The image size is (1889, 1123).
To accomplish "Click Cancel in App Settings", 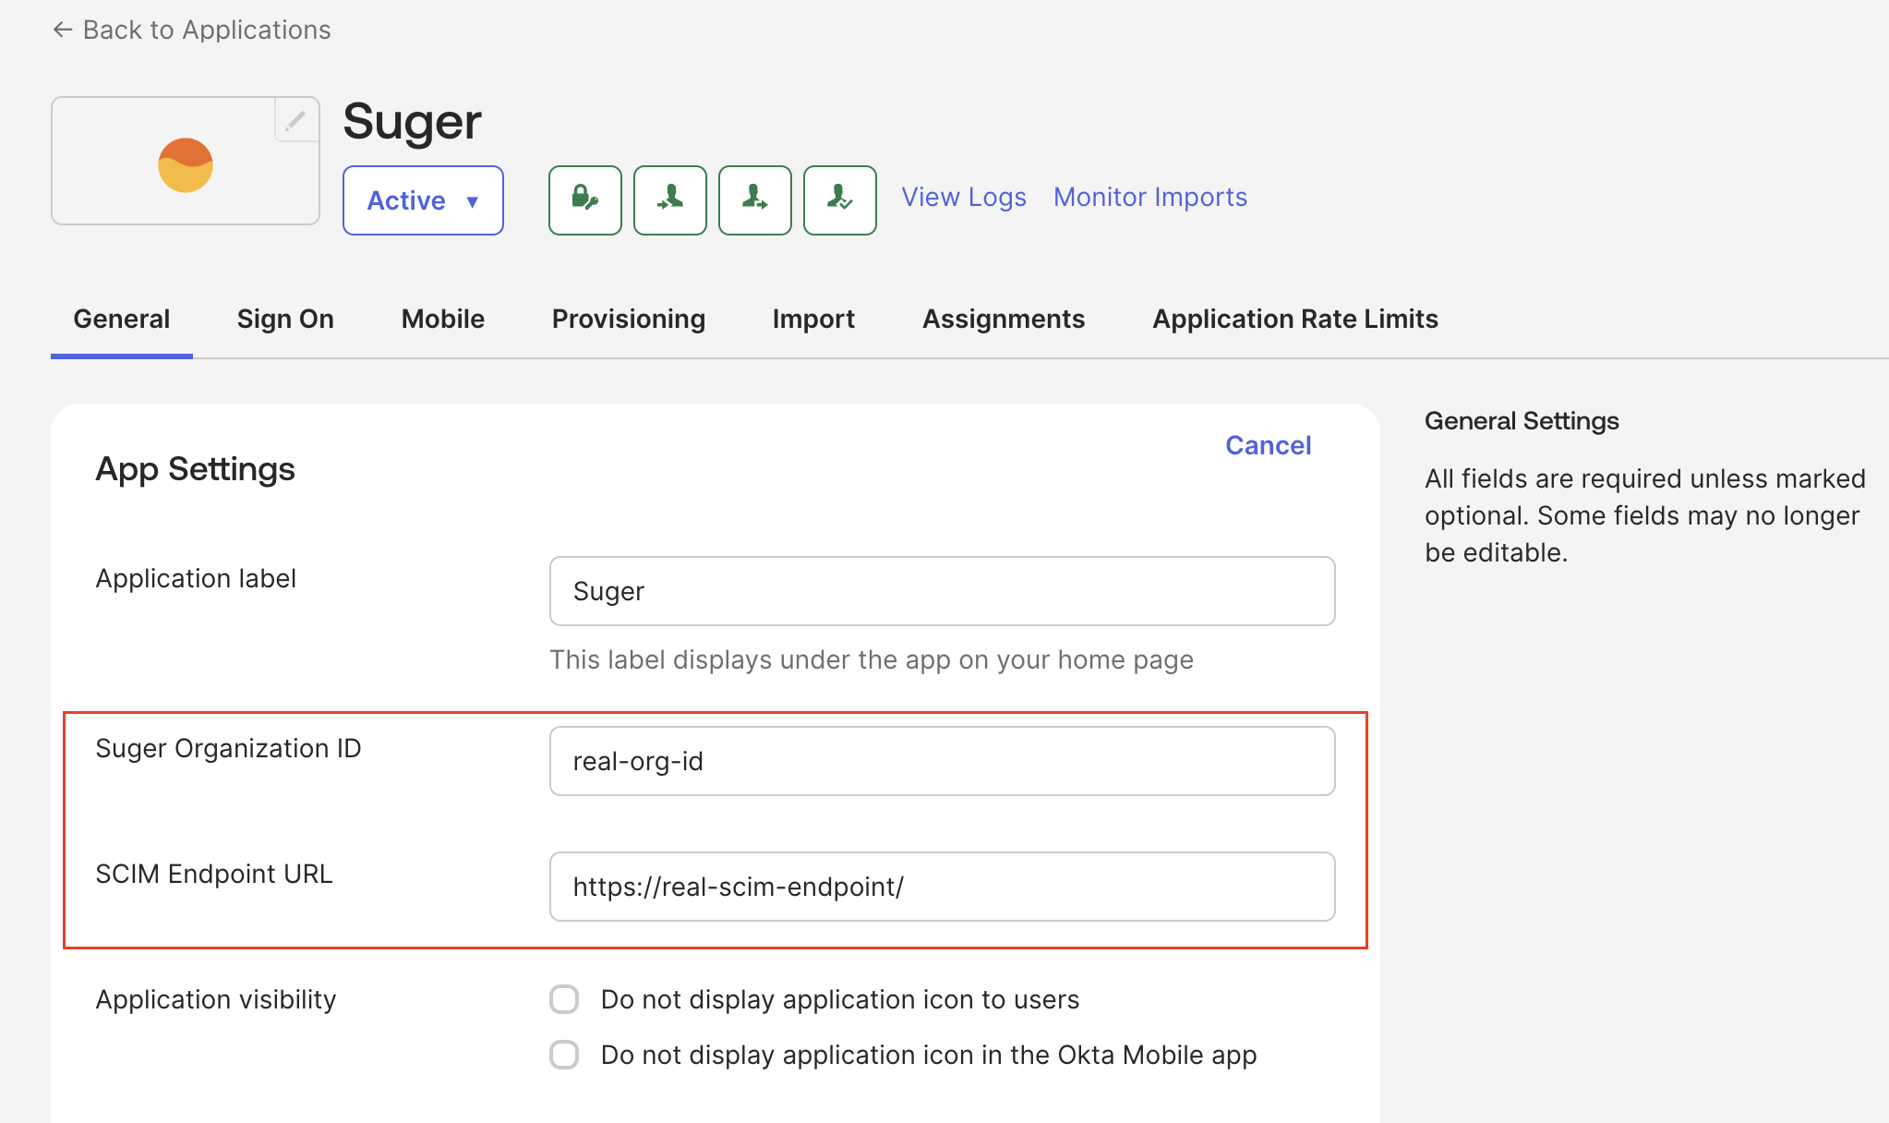I will [1268, 445].
